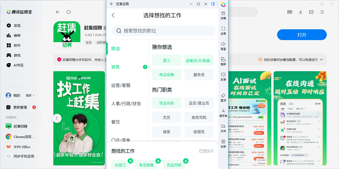Open 文件 files in emulator sidebar

coord(223,128)
